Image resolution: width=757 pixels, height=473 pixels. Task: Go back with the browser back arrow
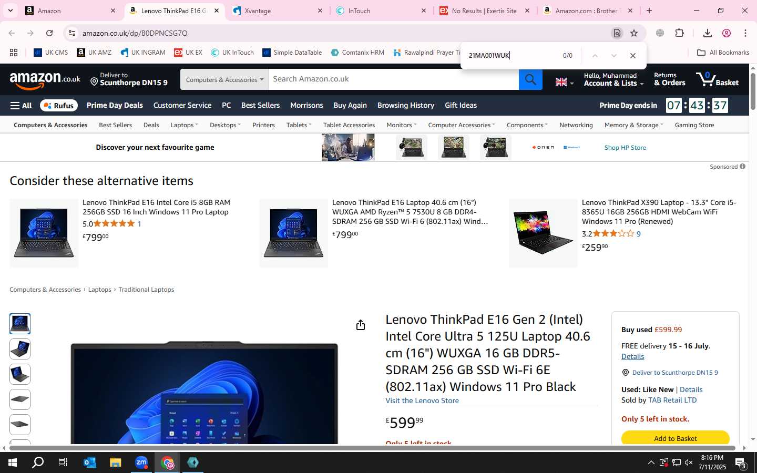[x=12, y=33]
